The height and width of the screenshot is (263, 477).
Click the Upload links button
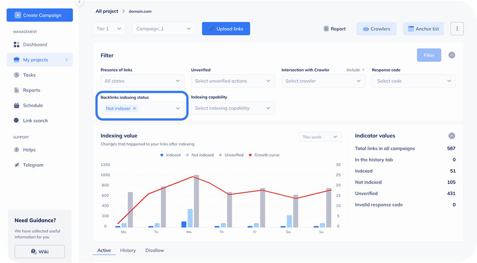point(226,29)
